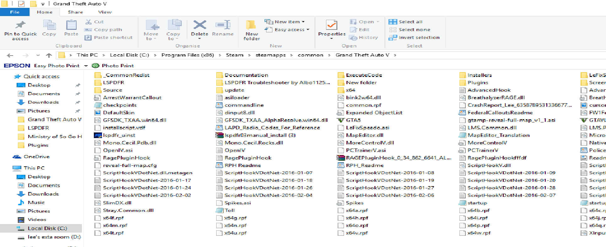This screenshot has height=247, width=606.
Task: Click steamapps in the address breadcrumb
Action: pos(271,55)
